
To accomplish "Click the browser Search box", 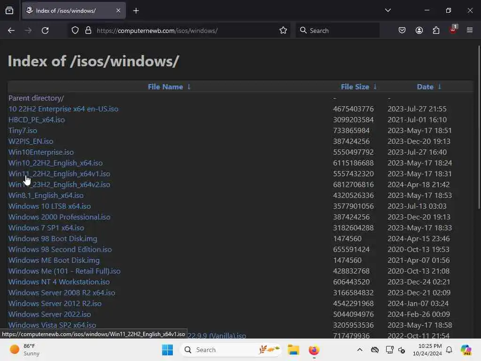I will [337, 31].
